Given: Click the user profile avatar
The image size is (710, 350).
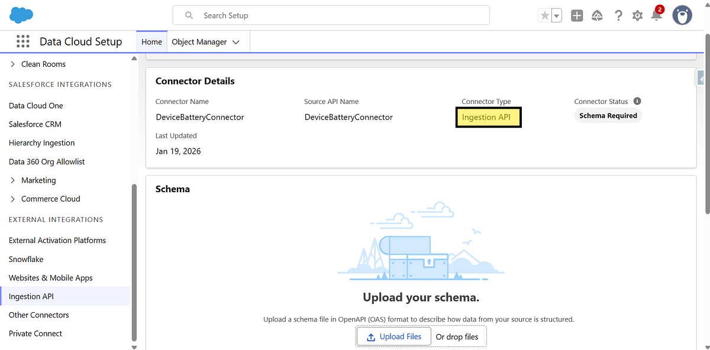Looking at the screenshot, I should click(682, 15).
